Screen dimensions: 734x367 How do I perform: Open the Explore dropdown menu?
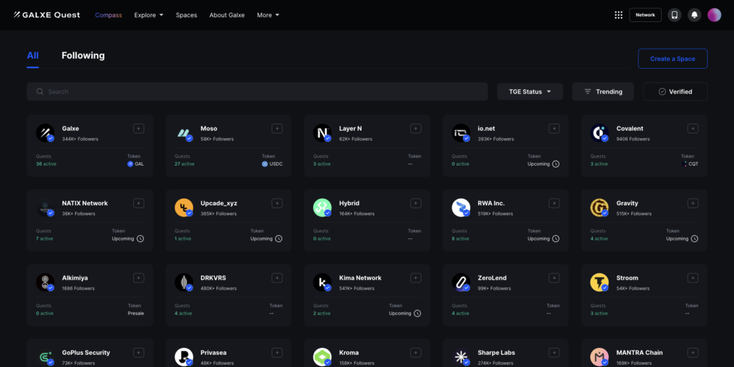point(148,15)
